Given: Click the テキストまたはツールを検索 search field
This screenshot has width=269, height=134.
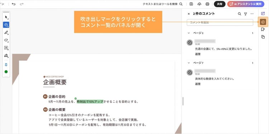Looking at the screenshot, I should [160, 4].
